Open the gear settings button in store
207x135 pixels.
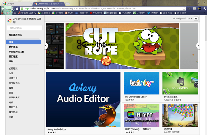pyautogui.click(x=196, y=19)
